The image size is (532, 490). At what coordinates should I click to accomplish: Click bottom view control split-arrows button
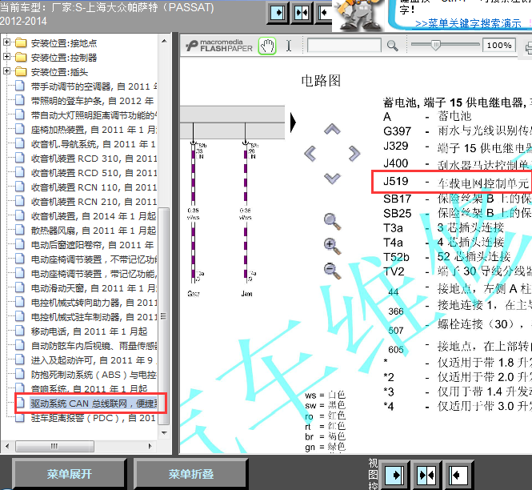click(x=426, y=474)
